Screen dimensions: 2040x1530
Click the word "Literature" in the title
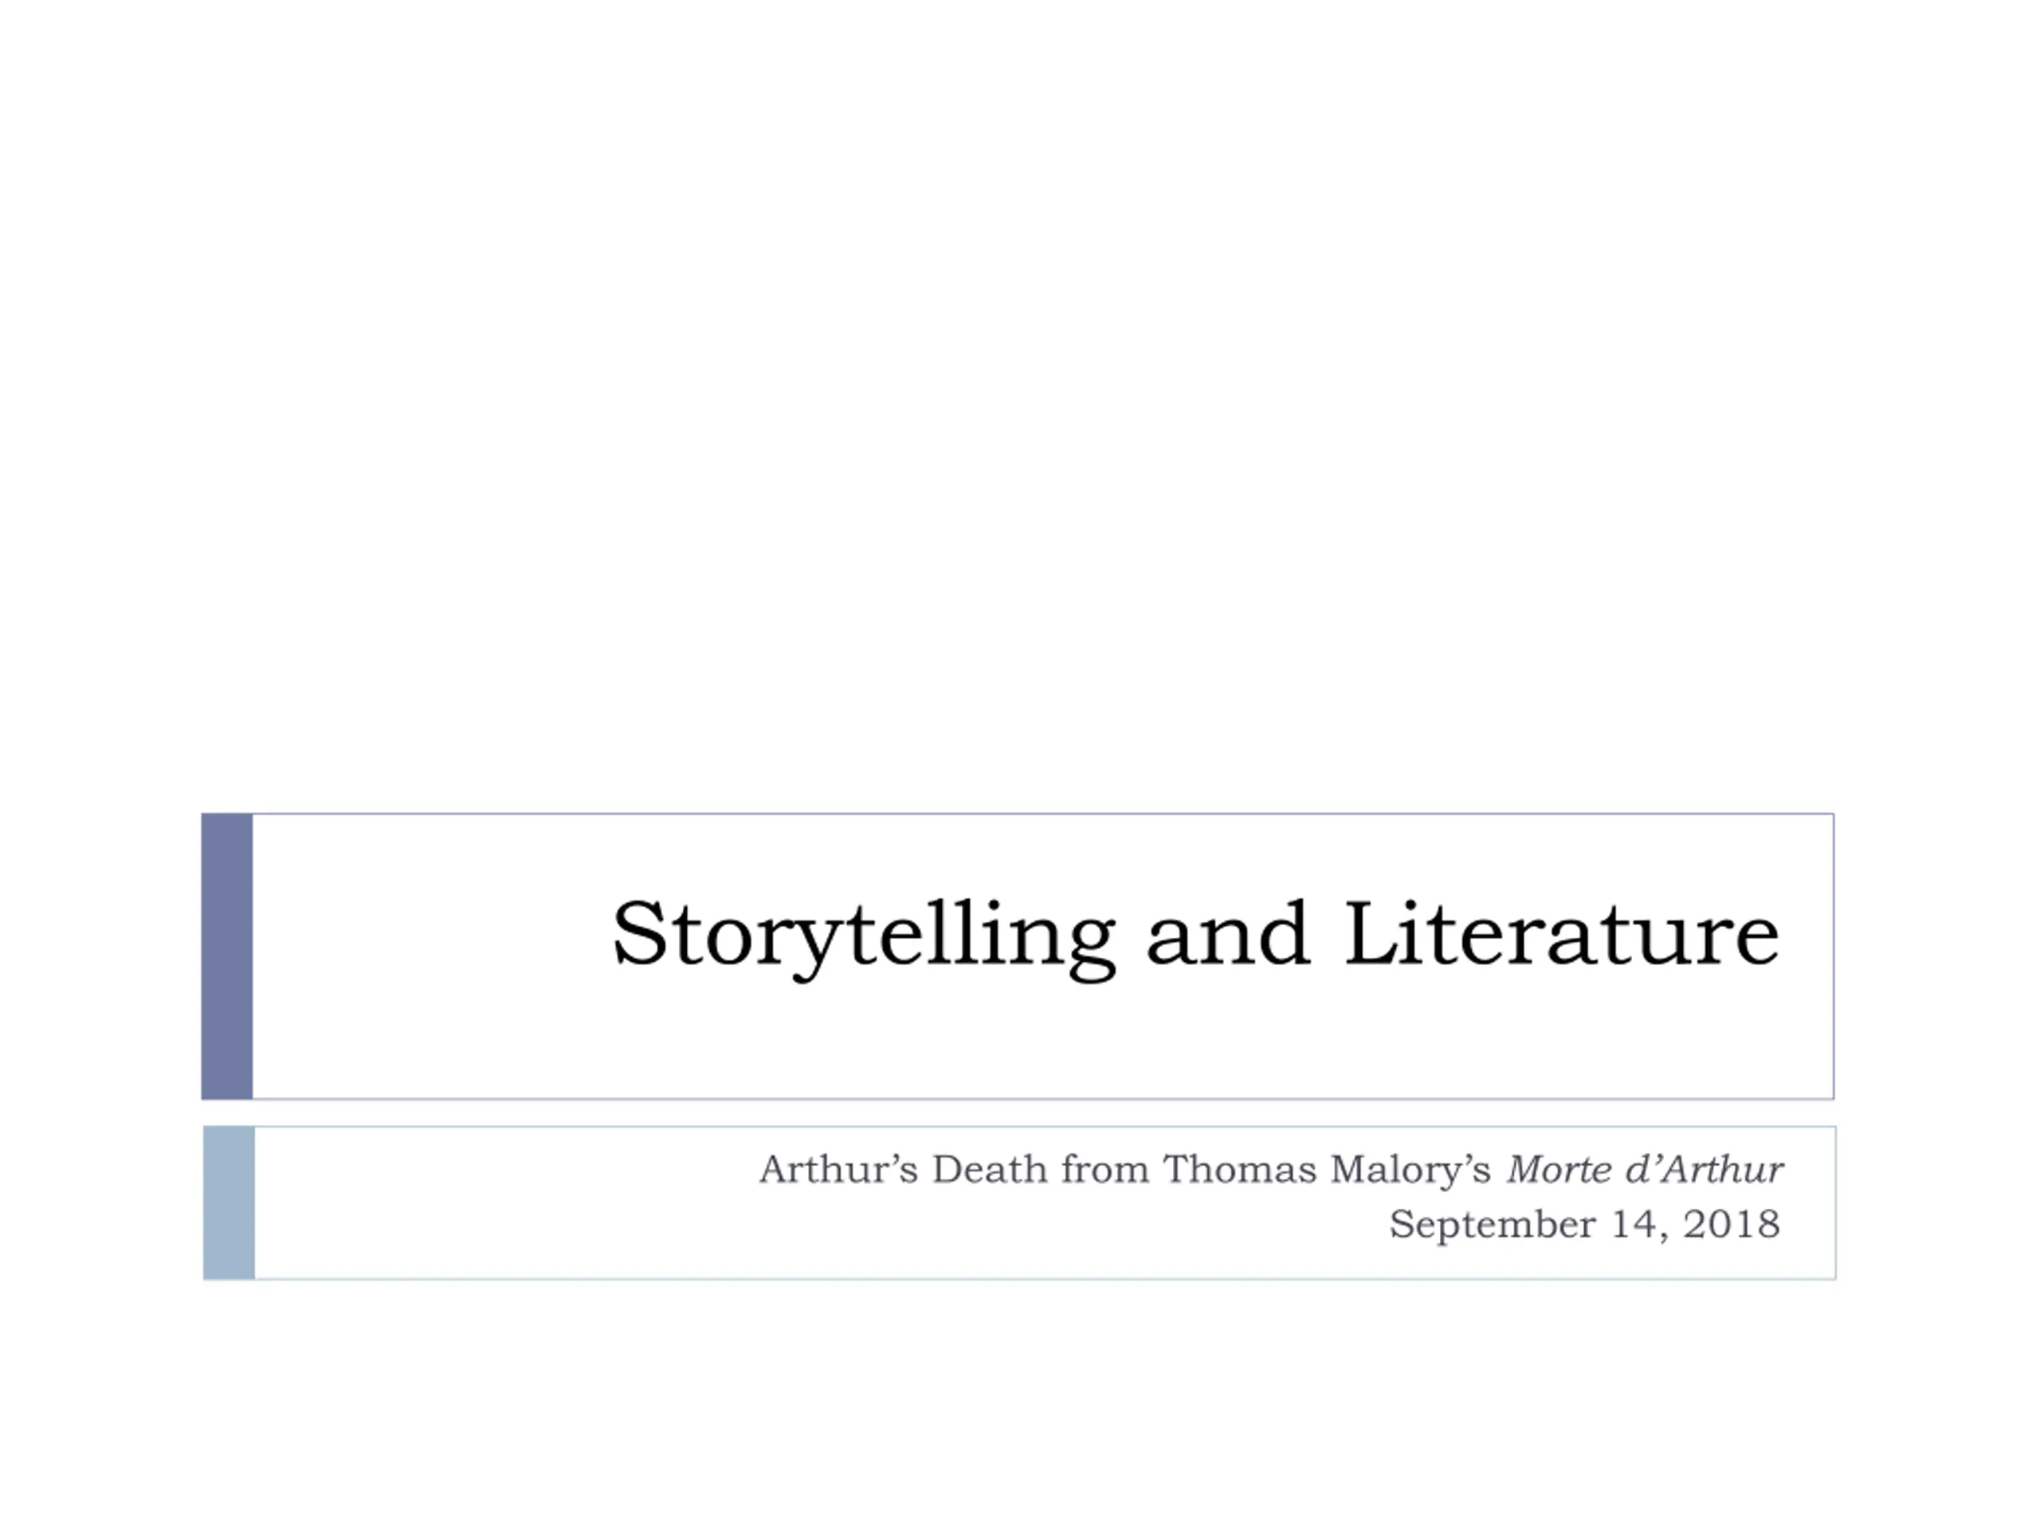pyautogui.click(x=1561, y=933)
